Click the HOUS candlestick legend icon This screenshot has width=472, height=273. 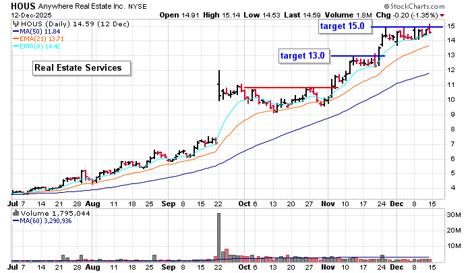click(x=16, y=23)
